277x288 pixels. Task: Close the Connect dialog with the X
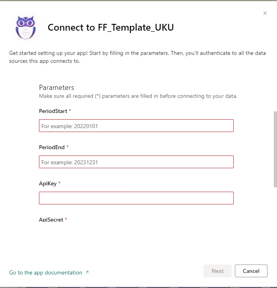pyautogui.click(x=265, y=13)
